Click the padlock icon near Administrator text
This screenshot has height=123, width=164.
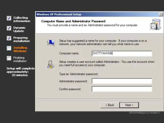50,64
